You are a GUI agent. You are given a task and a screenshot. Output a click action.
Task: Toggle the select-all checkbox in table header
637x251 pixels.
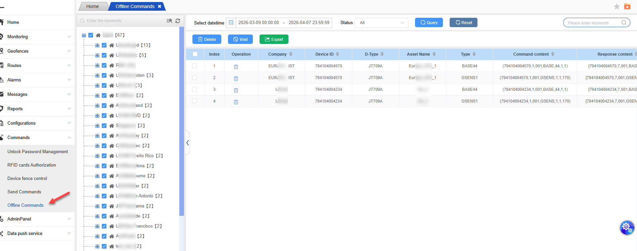[x=195, y=54]
